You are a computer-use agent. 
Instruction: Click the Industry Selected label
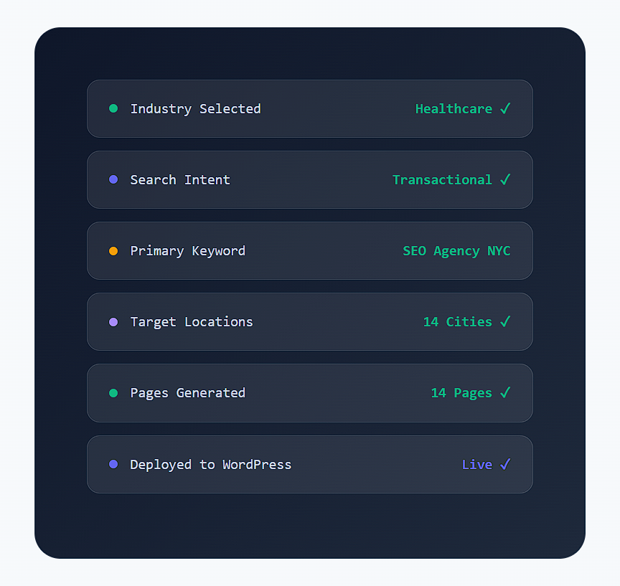[195, 109]
